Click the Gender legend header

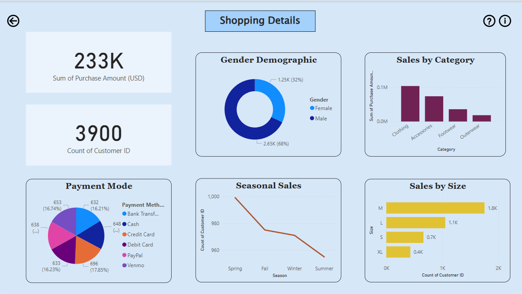point(319,100)
